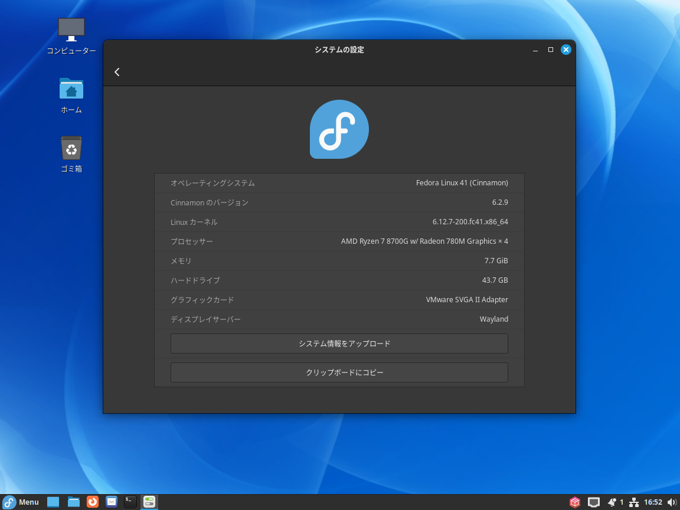
Task: Maximize the System Settings window
Action: click(x=551, y=50)
